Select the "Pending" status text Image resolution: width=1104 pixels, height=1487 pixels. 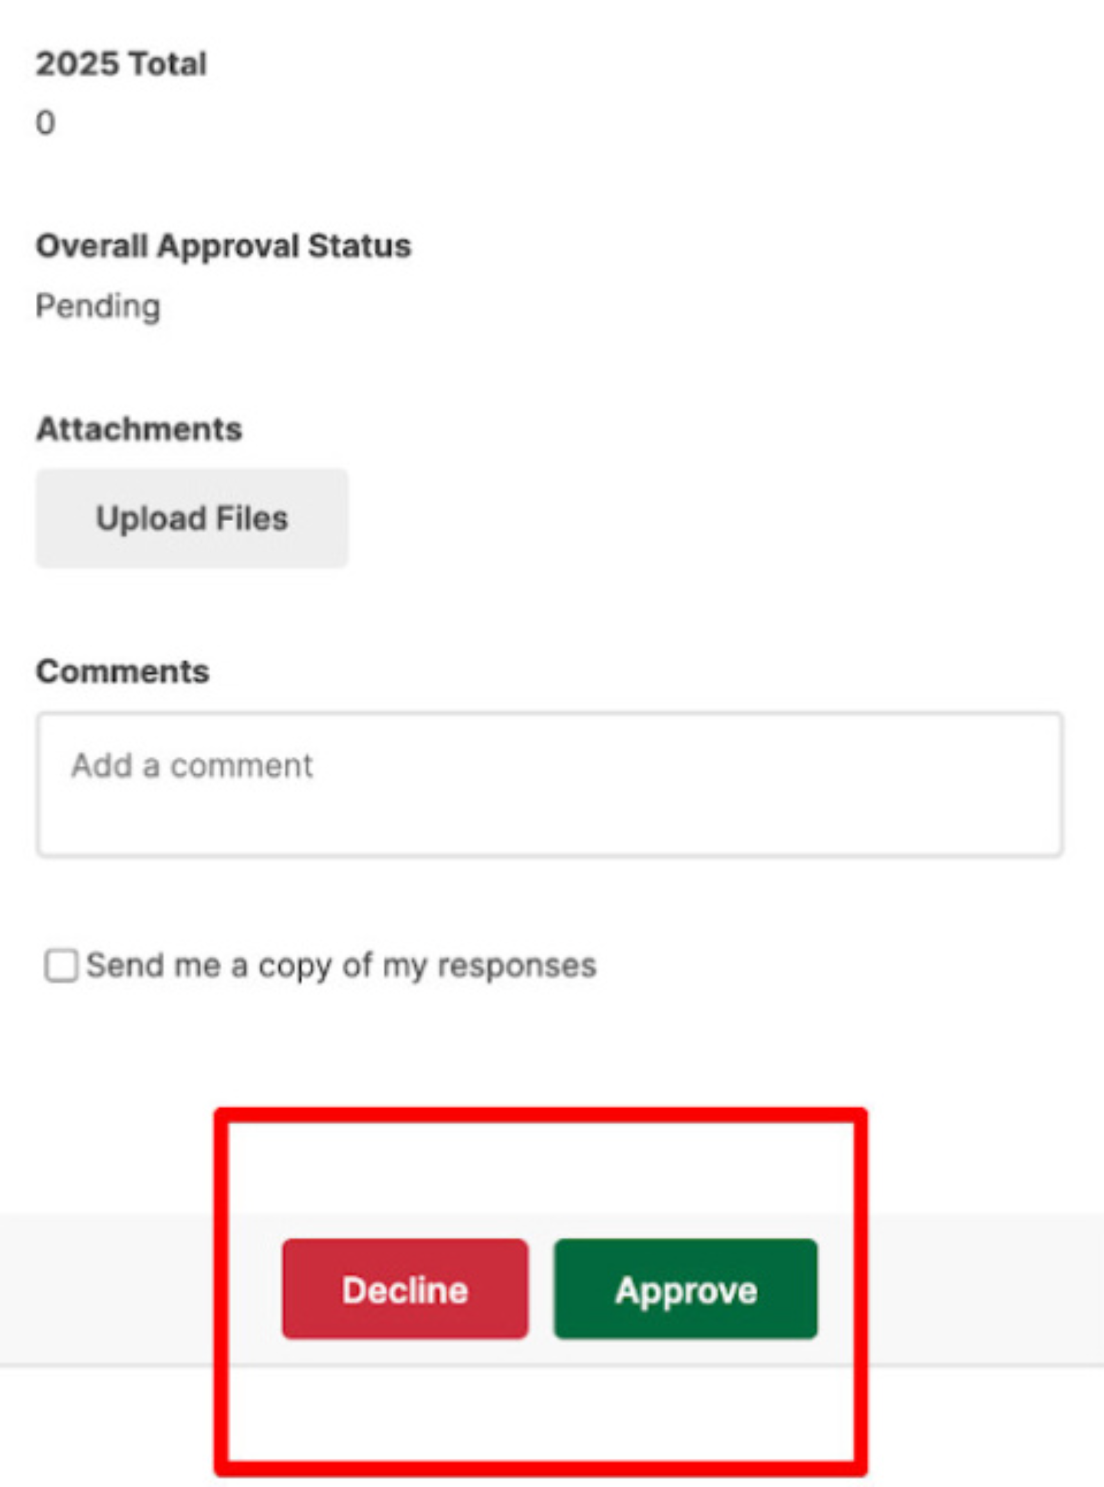pos(97,307)
